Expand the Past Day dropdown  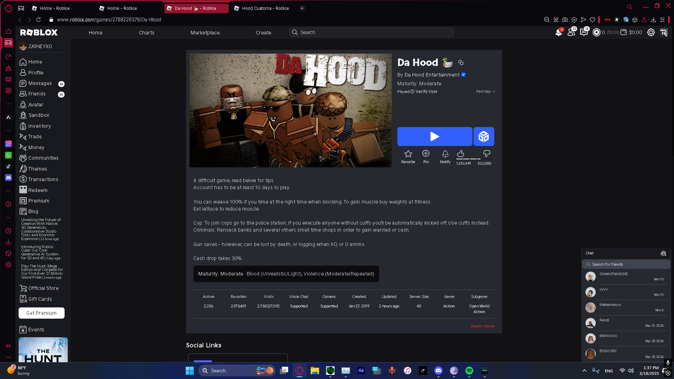[x=486, y=92]
